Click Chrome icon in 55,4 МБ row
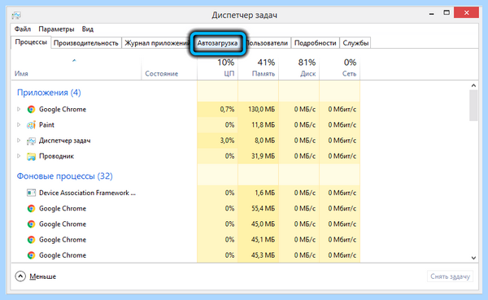This screenshot has width=488, height=300. point(31,208)
